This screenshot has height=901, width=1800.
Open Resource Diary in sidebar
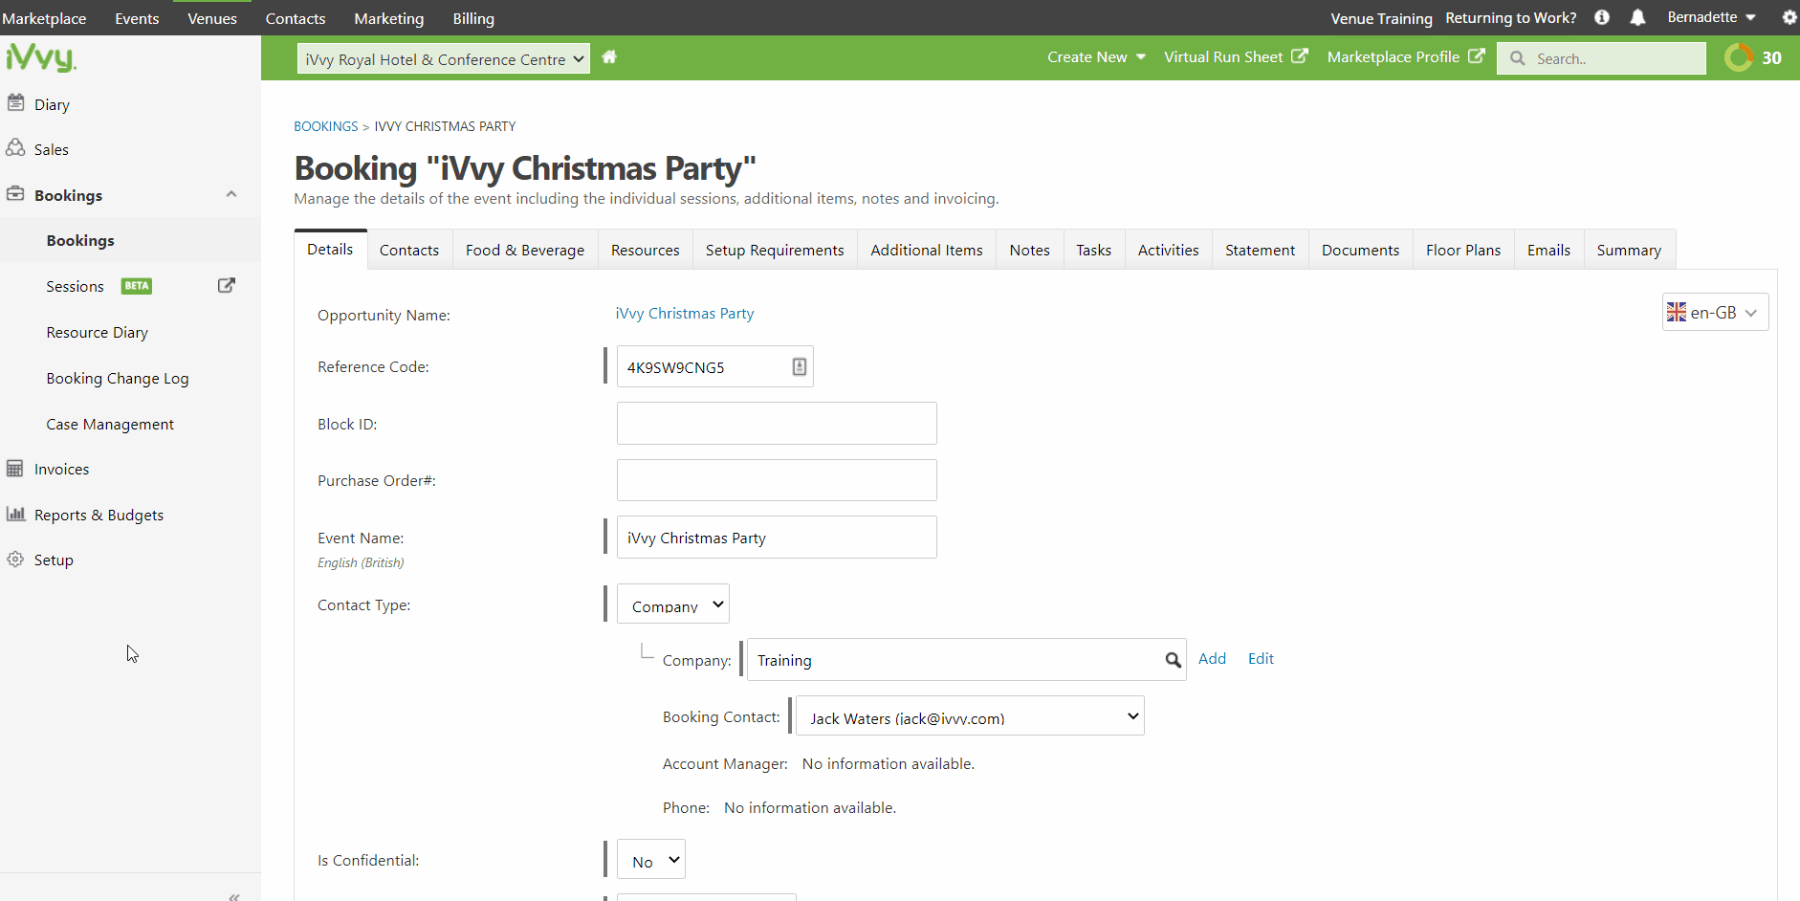98,332
